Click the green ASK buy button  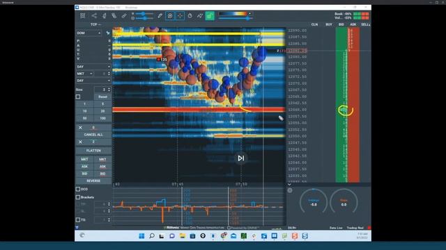[84, 167]
